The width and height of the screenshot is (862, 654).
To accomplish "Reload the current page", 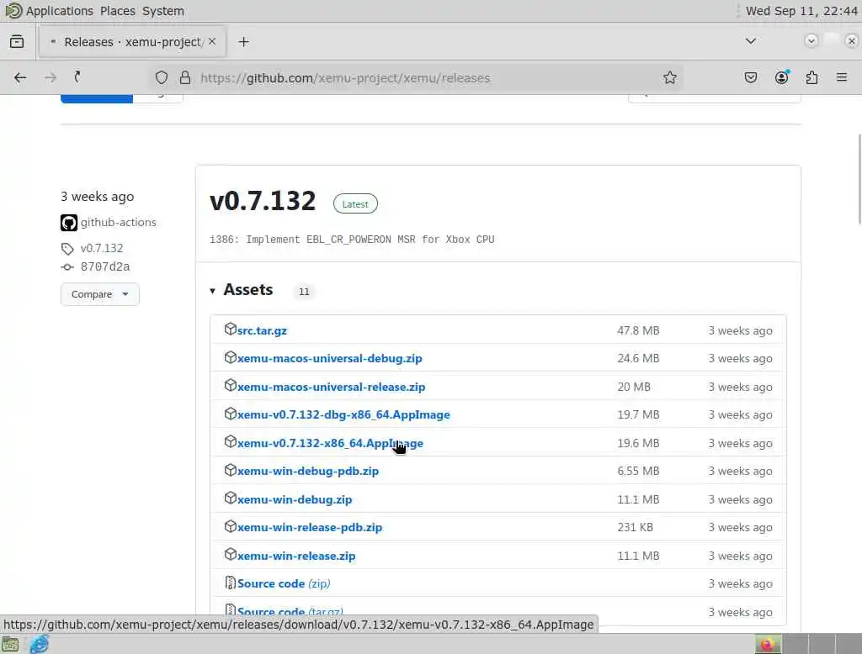I will (77, 77).
